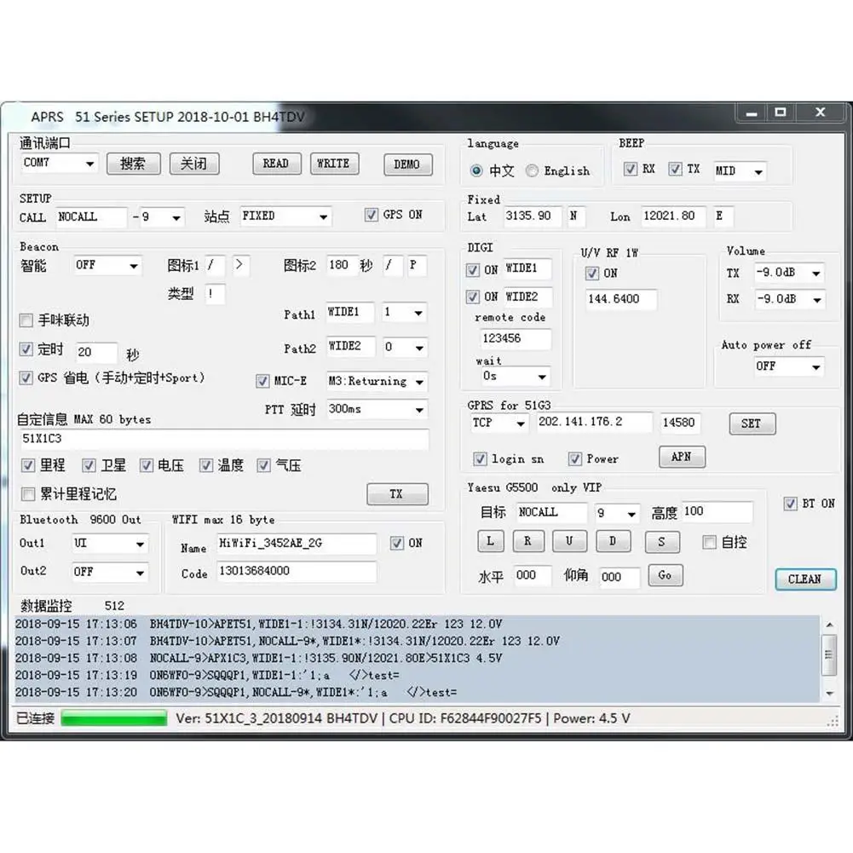853x853 pixels.
Task: Click the READ button
Action: tap(275, 164)
